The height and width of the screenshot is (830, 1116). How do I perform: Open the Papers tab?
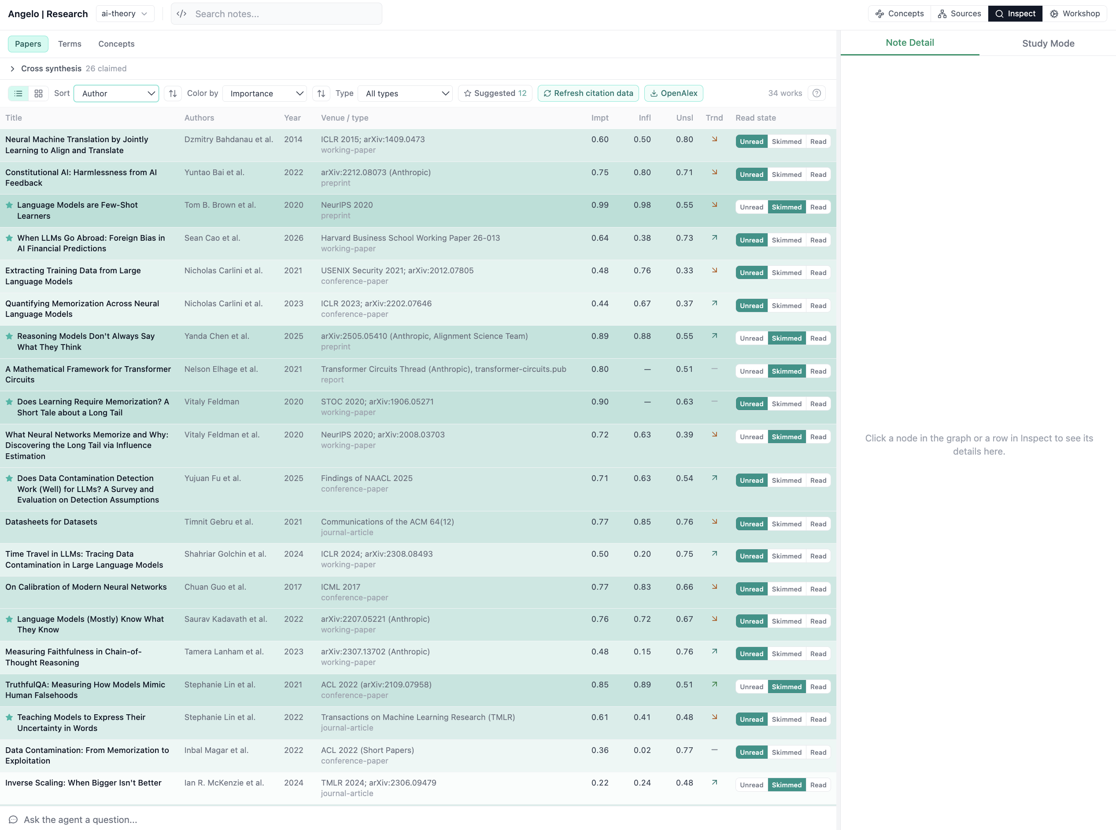[x=28, y=44]
